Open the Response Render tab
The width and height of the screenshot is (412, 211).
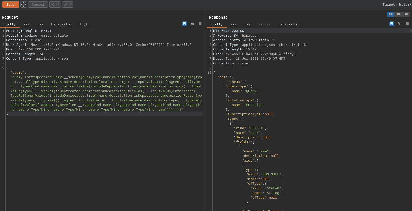(x=264, y=24)
